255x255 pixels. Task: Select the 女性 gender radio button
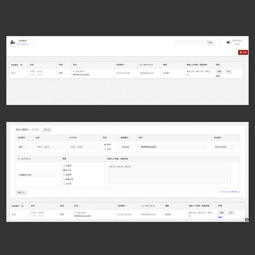[105, 149]
